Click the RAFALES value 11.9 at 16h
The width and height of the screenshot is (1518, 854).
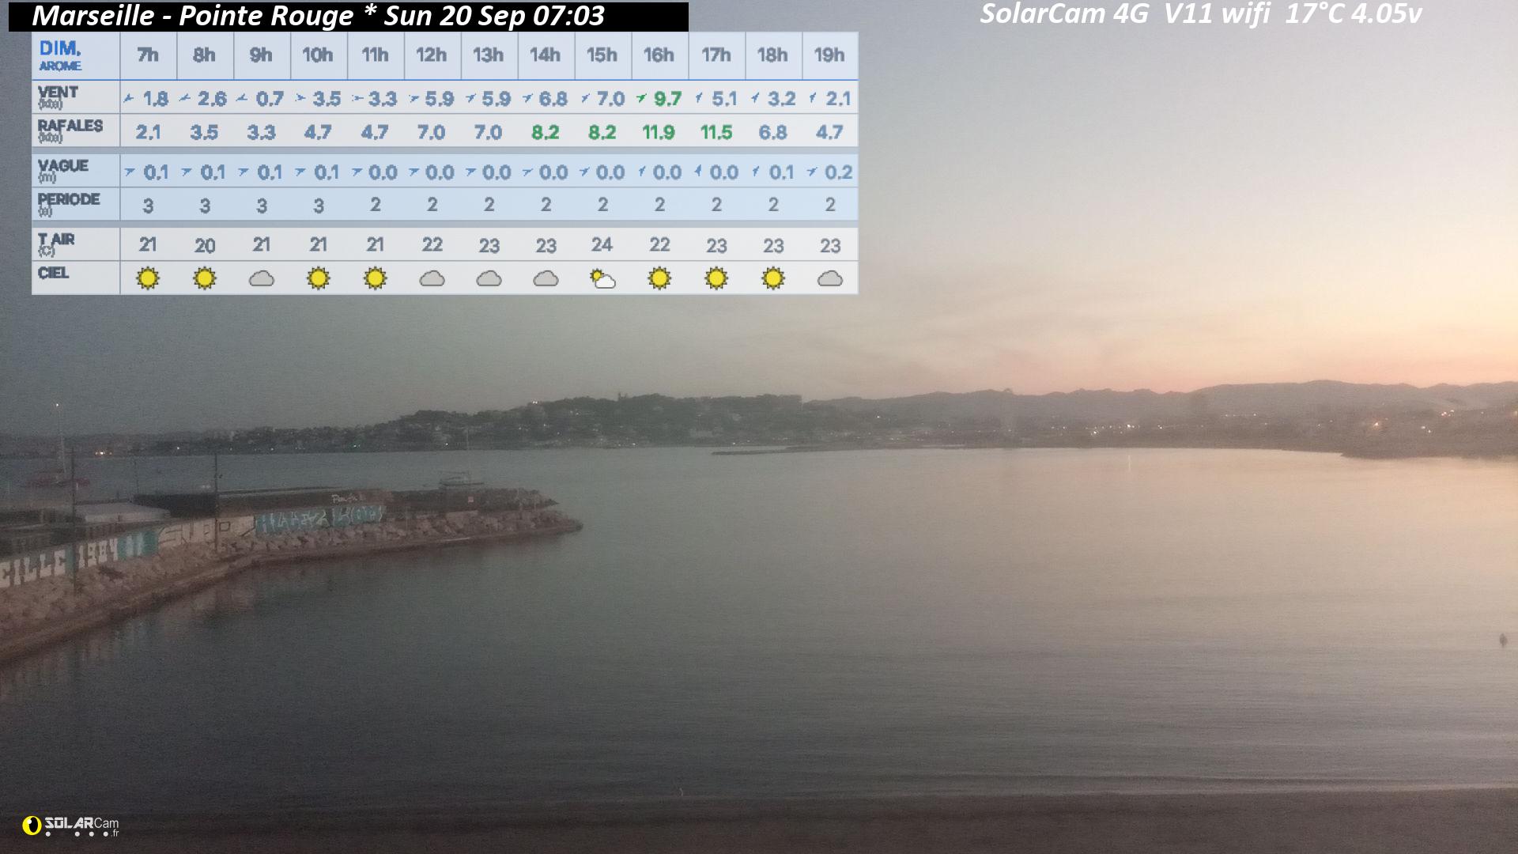pyautogui.click(x=659, y=132)
